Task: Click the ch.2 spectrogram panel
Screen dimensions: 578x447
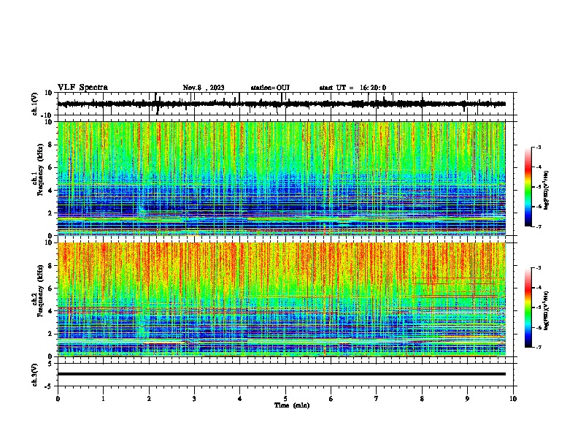Action: 282,299
